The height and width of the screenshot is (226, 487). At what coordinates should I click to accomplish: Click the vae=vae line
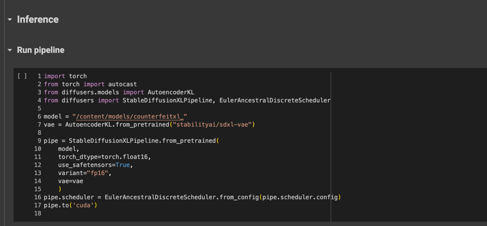click(x=71, y=181)
